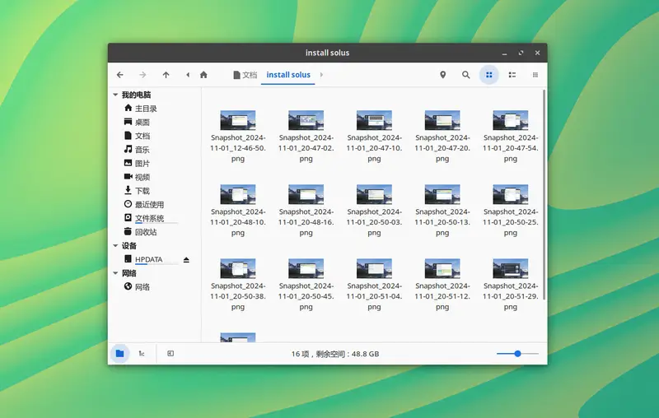The height and width of the screenshot is (418, 659).
Task: Eject the HPDATA drive
Action: 186,260
